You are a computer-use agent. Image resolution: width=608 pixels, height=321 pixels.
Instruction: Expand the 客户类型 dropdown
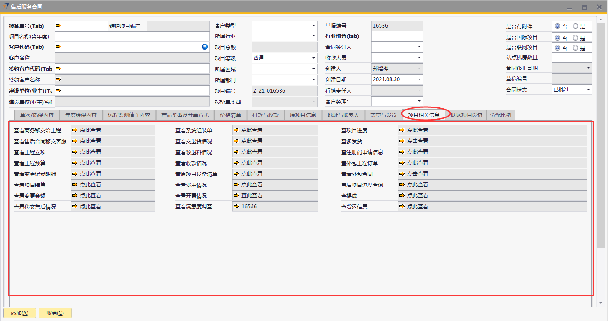click(314, 26)
